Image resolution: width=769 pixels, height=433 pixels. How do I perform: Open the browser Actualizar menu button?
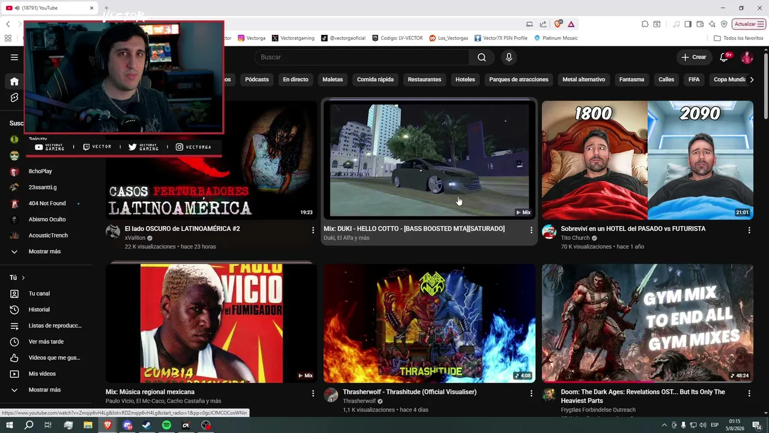749,24
